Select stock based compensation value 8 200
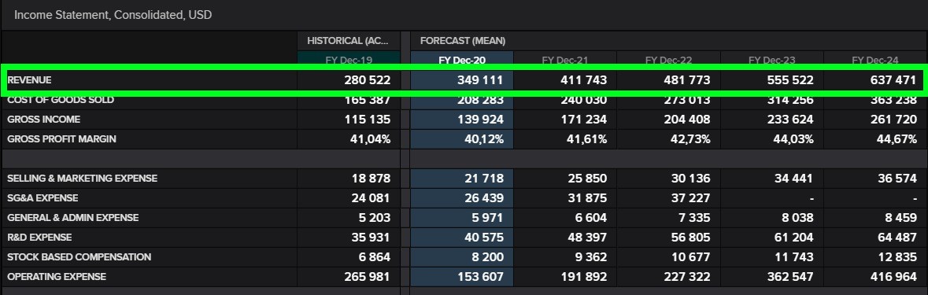 [x=487, y=256]
